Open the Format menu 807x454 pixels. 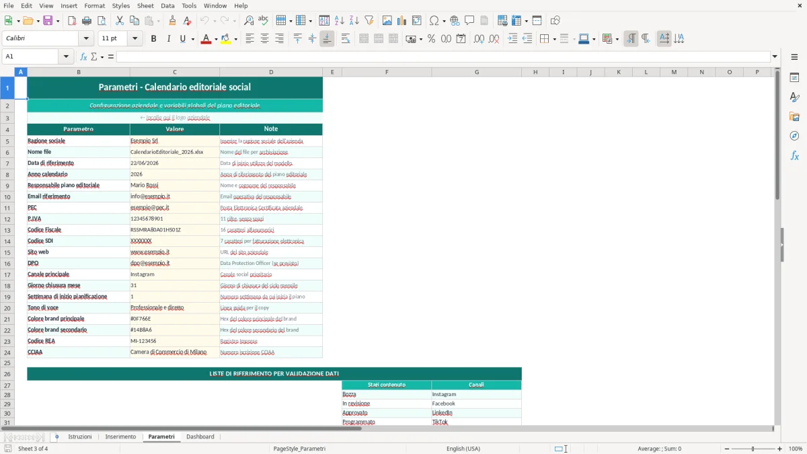coord(94,5)
